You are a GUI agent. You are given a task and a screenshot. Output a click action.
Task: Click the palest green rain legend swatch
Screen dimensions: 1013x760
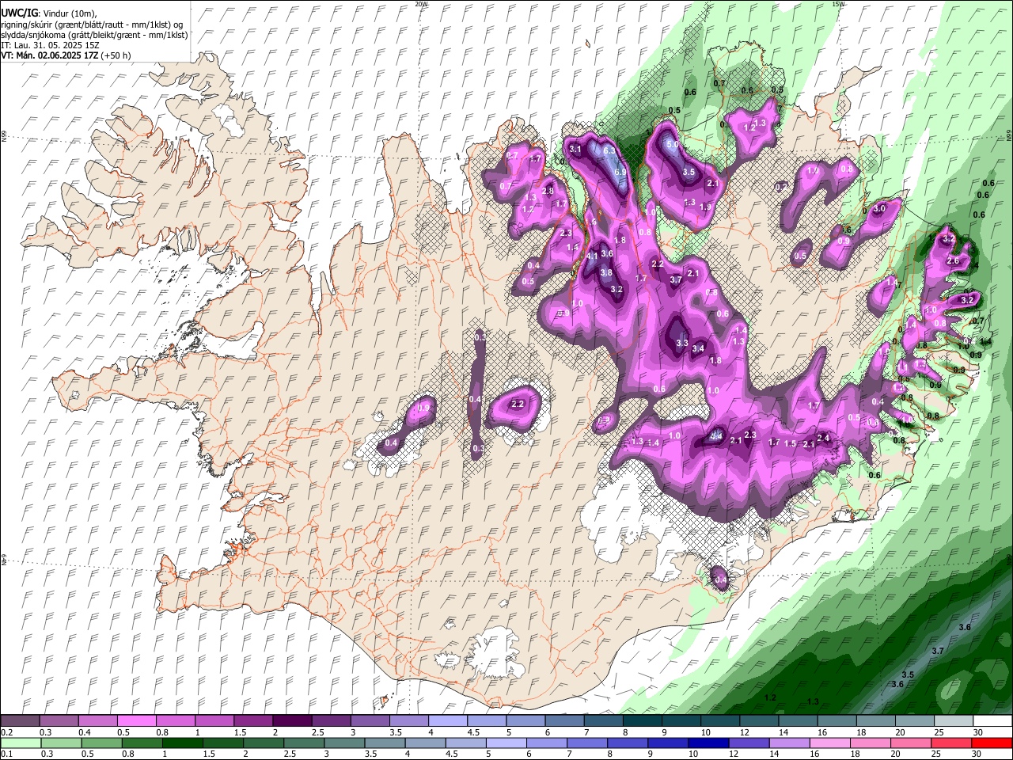pos(21,743)
